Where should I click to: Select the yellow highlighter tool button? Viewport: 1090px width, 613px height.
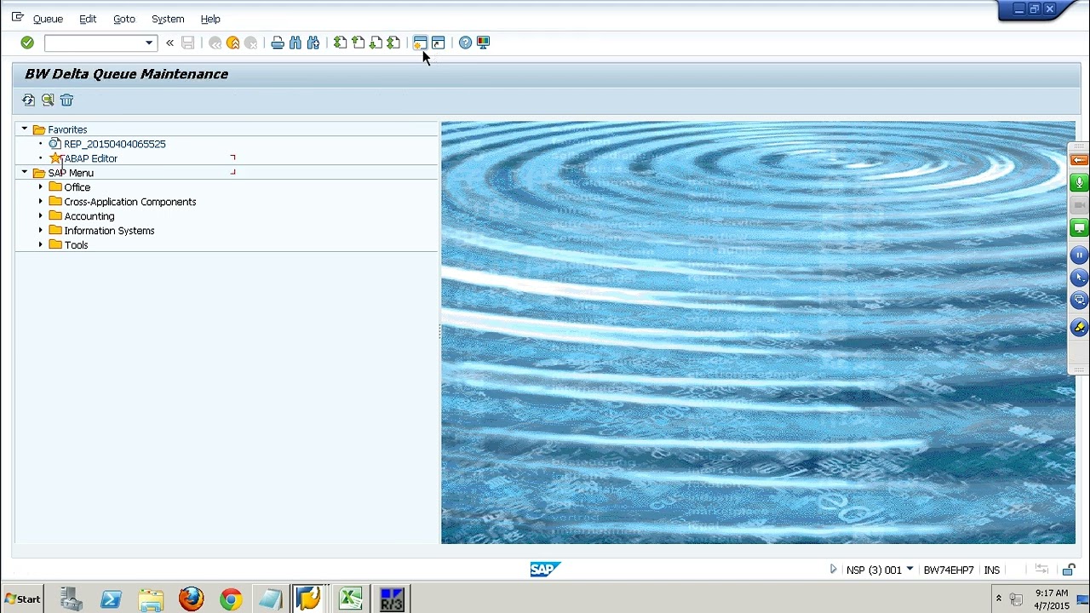[1079, 327]
